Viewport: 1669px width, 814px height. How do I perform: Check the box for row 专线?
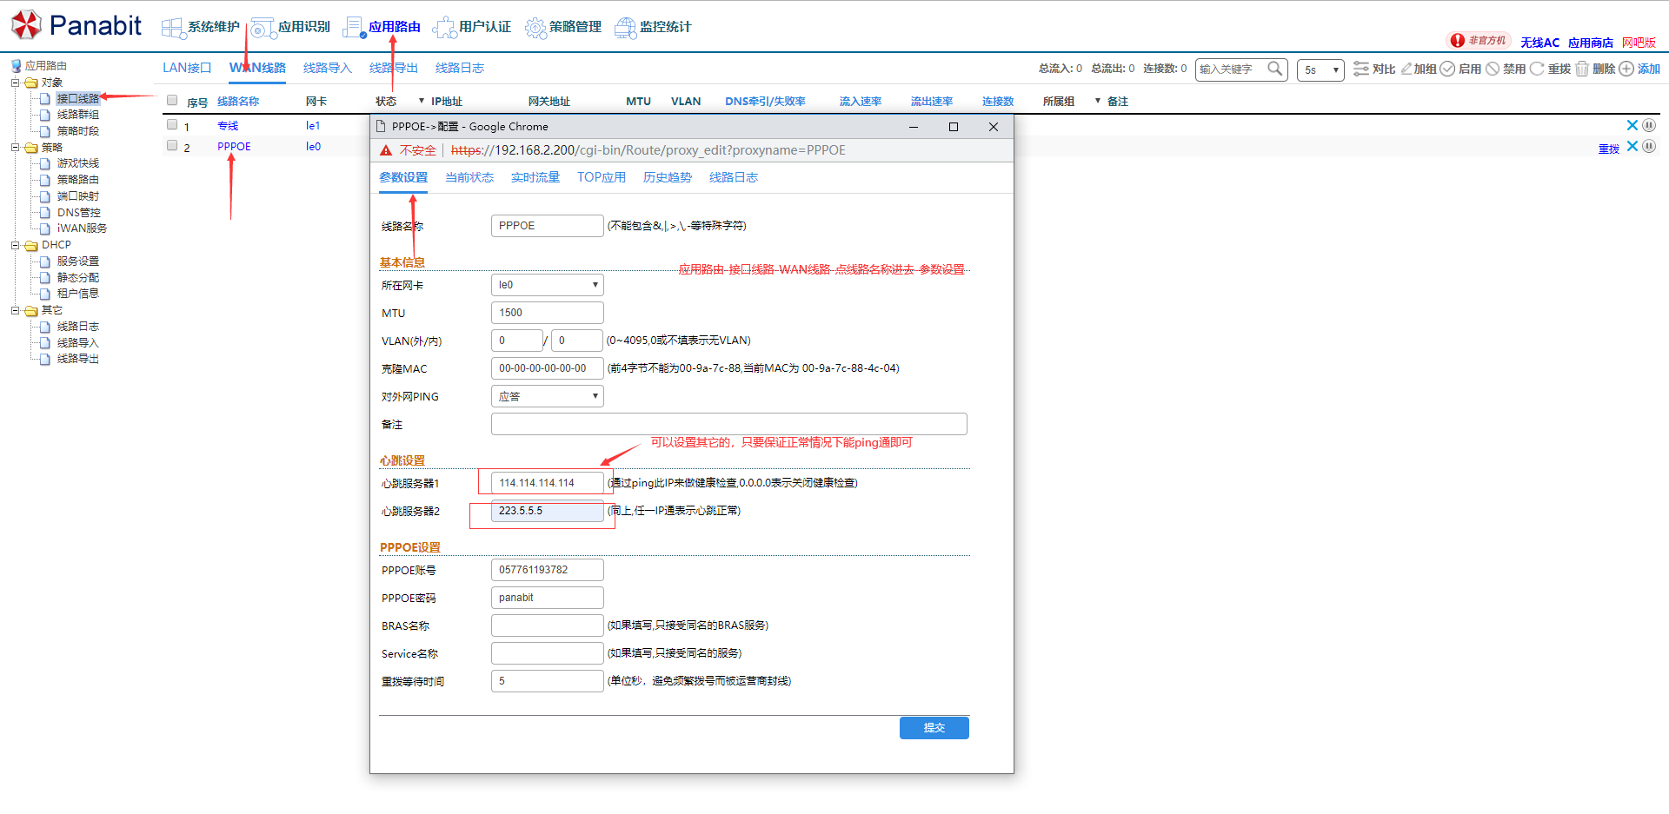tap(172, 124)
